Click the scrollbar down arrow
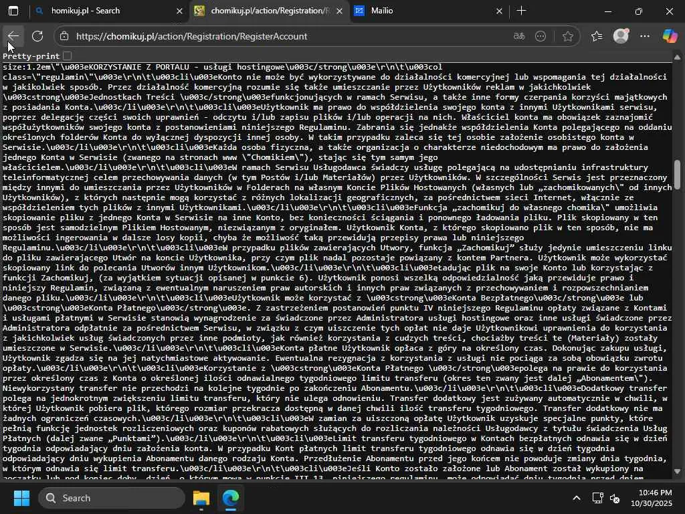The image size is (685, 514). (x=677, y=471)
